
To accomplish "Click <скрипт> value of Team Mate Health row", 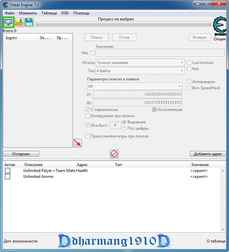I will (199, 171).
